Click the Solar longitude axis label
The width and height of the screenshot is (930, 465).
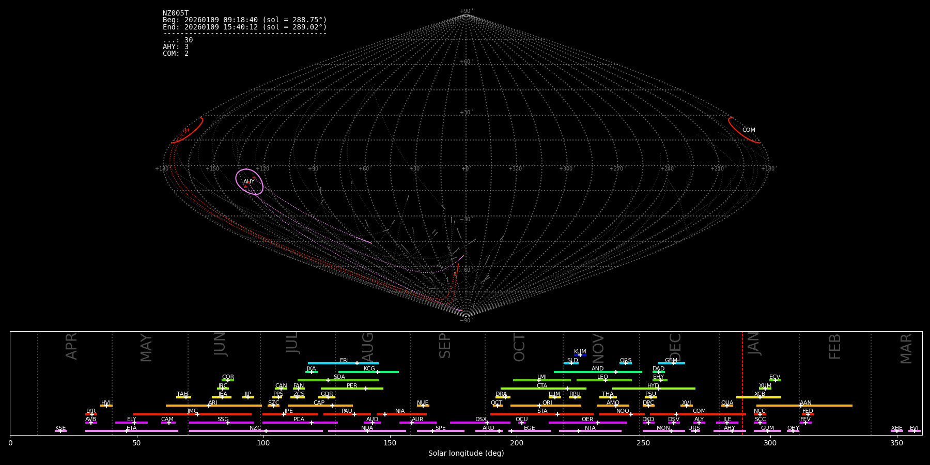tap(466, 454)
